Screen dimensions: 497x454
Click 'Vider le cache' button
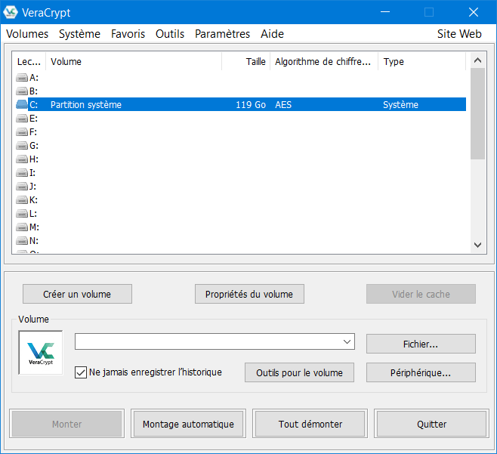pyautogui.click(x=421, y=294)
